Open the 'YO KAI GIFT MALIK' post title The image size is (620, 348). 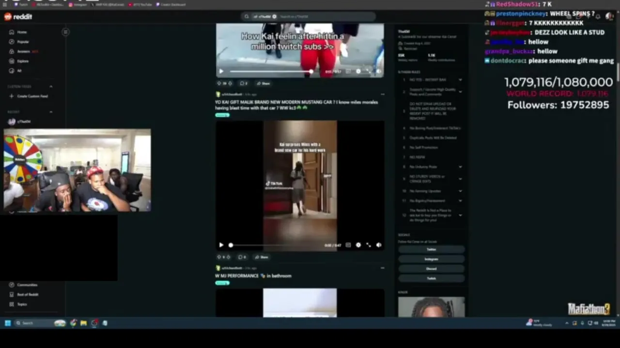click(296, 104)
